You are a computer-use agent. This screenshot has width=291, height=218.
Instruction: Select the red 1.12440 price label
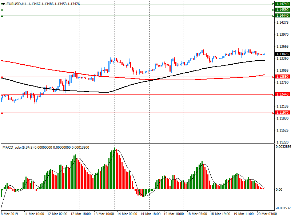[x=282, y=94]
